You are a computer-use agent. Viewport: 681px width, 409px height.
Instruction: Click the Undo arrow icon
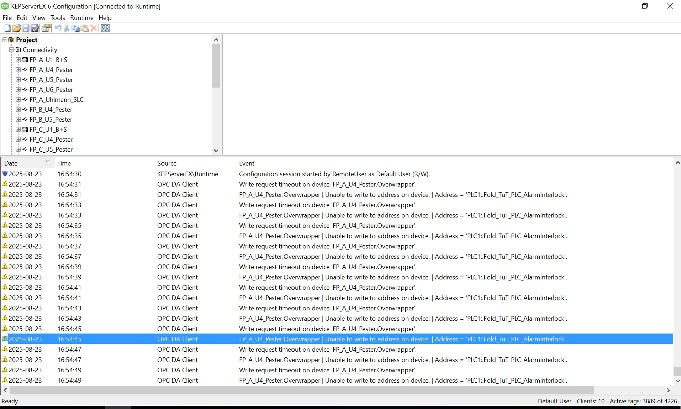pyautogui.click(x=58, y=28)
